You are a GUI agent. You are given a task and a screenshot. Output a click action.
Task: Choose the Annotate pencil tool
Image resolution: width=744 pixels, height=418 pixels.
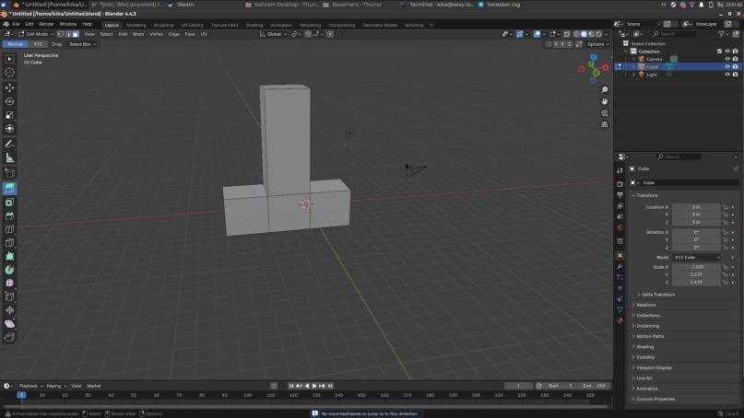pyautogui.click(x=10, y=145)
